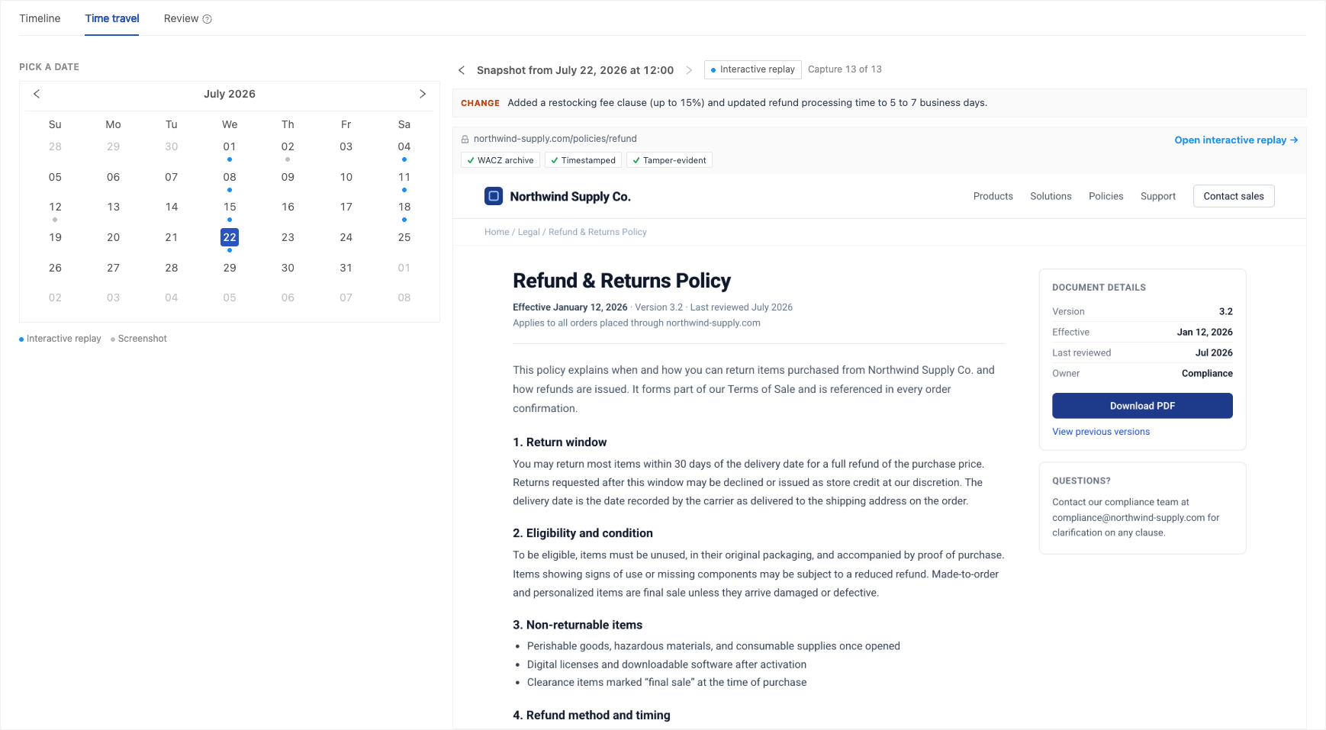Click the compliance@northwind-supply.com email text
1326x730 pixels.
point(1128,517)
